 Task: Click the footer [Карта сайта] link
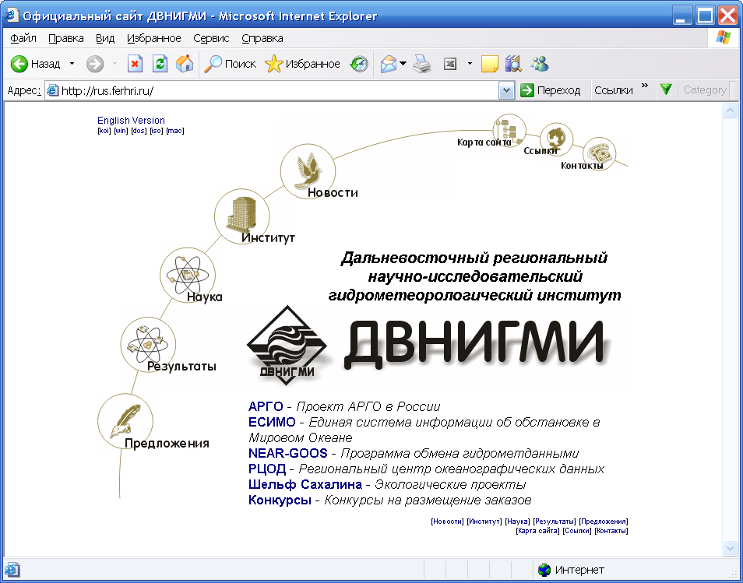(x=538, y=531)
